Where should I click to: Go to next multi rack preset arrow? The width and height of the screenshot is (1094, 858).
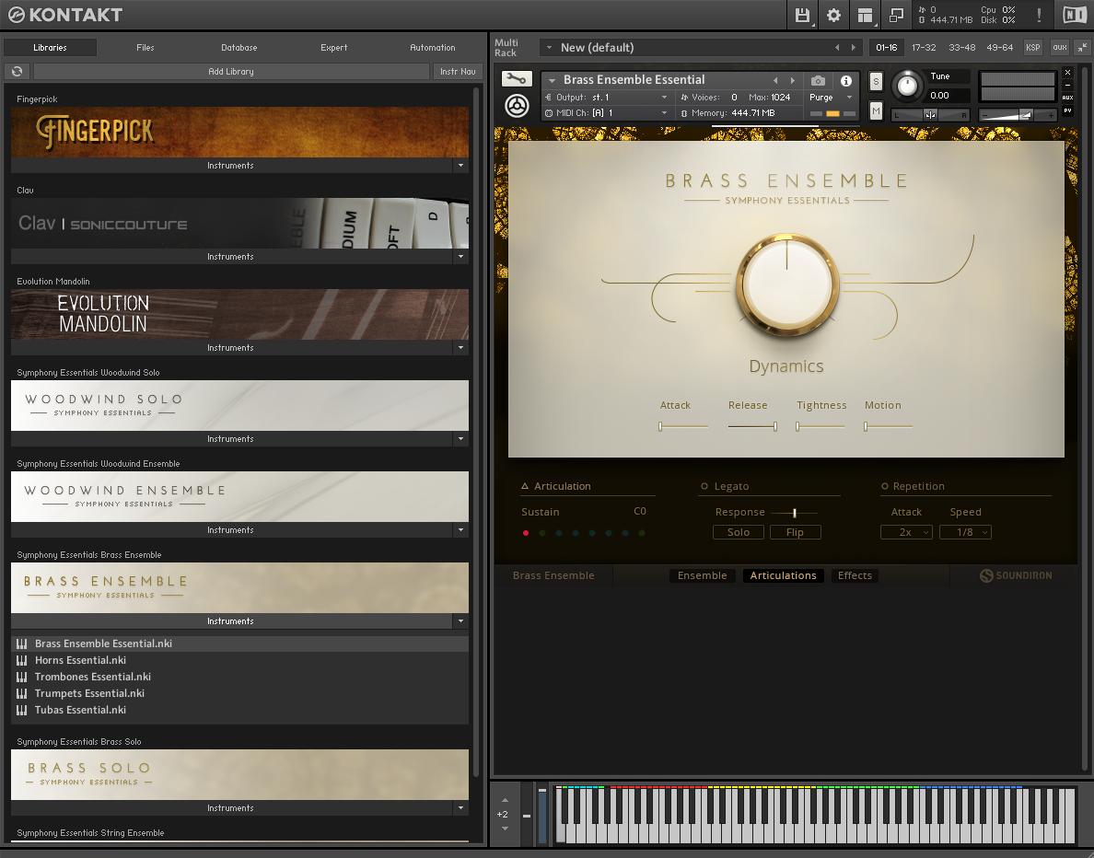tap(854, 48)
